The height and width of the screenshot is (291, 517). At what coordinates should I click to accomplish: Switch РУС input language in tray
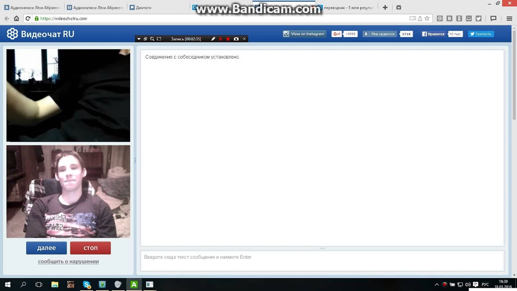(x=485, y=285)
